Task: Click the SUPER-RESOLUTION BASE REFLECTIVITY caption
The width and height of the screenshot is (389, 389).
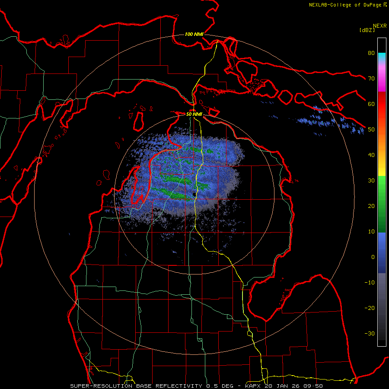Action: tap(136, 386)
